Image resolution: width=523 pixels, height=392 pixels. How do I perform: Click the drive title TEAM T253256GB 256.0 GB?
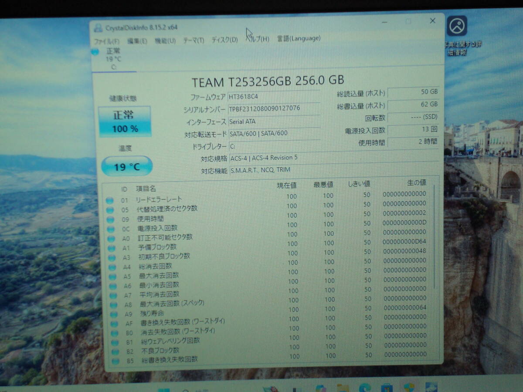point(268,81)
